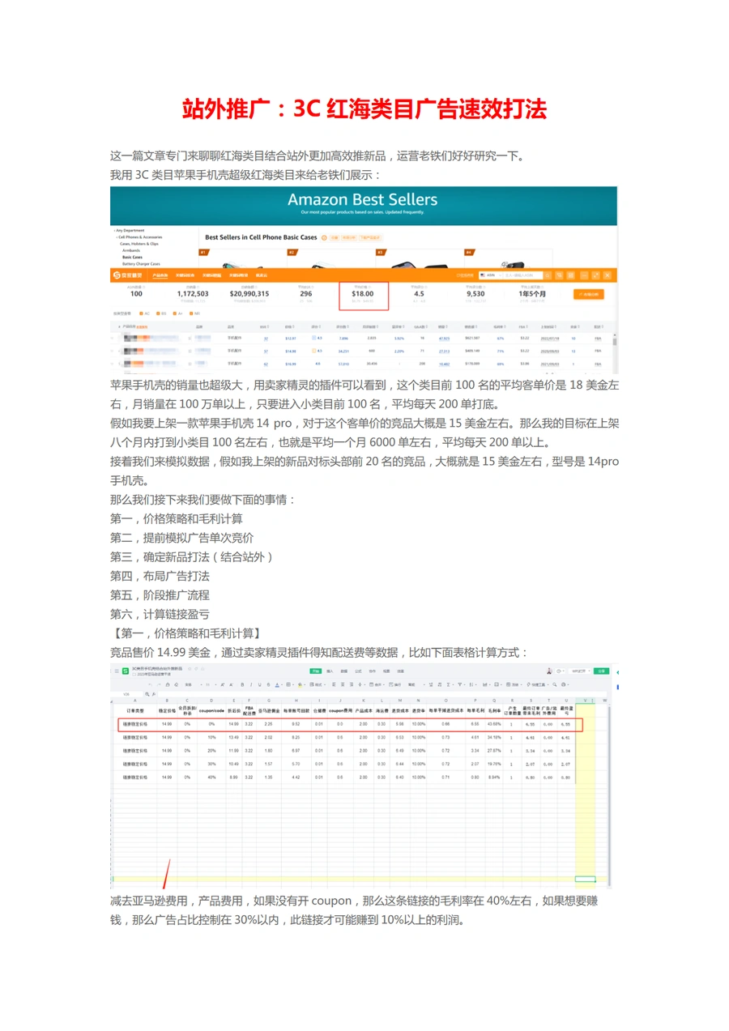Click the 27.87% gross margin cell
This screenshot has width=729, height=1031.
494,751
